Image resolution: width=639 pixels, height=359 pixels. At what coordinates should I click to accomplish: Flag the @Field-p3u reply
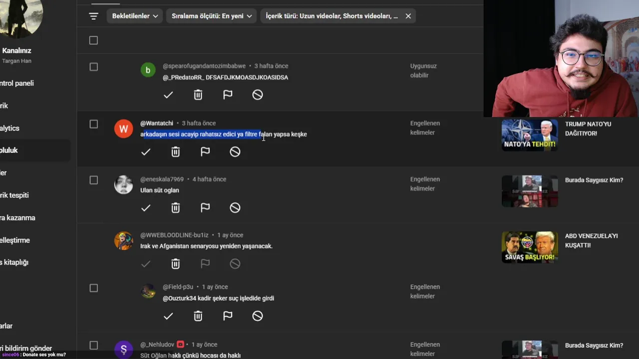pos(228,316)
